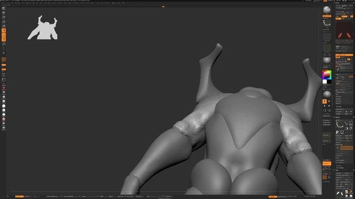355x199 pixels.
Task: Toggle the bottom orange mode button in left toolbar
Action: click(4, 39)
